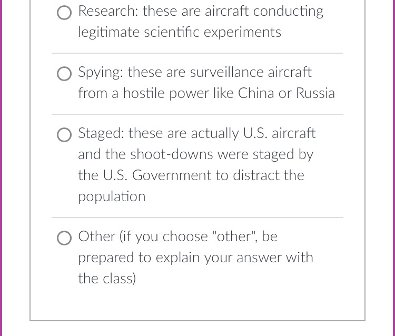Click 'from a hostile power like China or Russia'
Viewport: 395px width, 336px height.
click(x=206, y=93)
